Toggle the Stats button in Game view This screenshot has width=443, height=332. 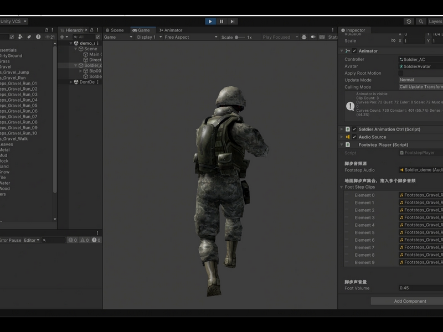333,37
